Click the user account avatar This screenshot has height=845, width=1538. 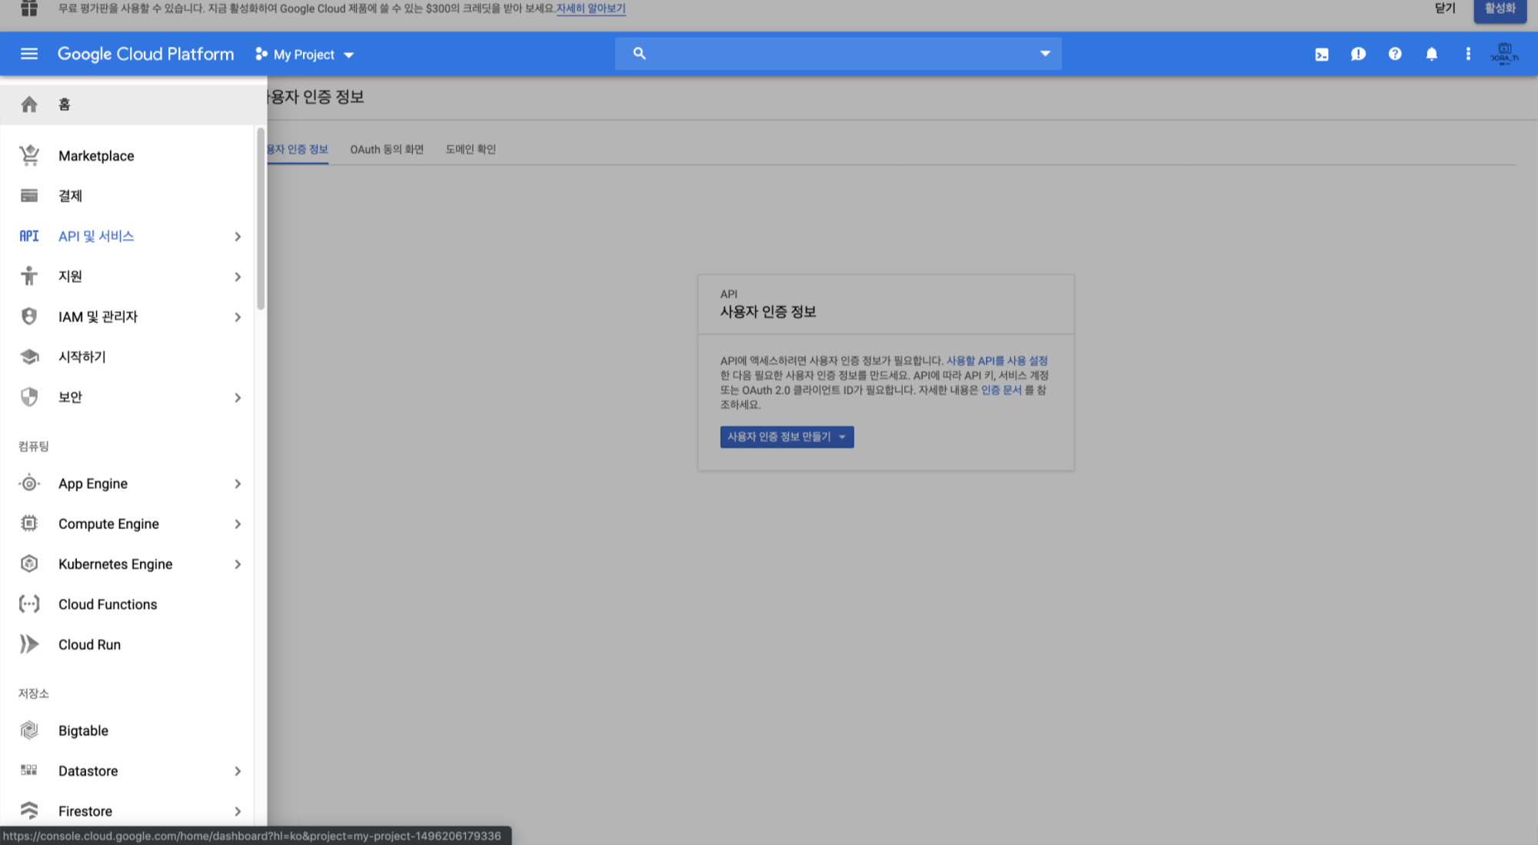(x=1504, y=54)
